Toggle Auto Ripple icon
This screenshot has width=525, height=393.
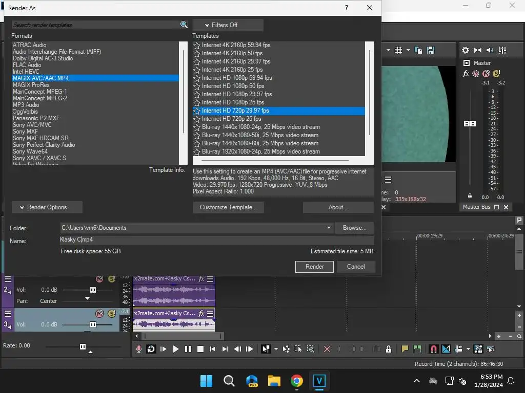click(459, 349)
